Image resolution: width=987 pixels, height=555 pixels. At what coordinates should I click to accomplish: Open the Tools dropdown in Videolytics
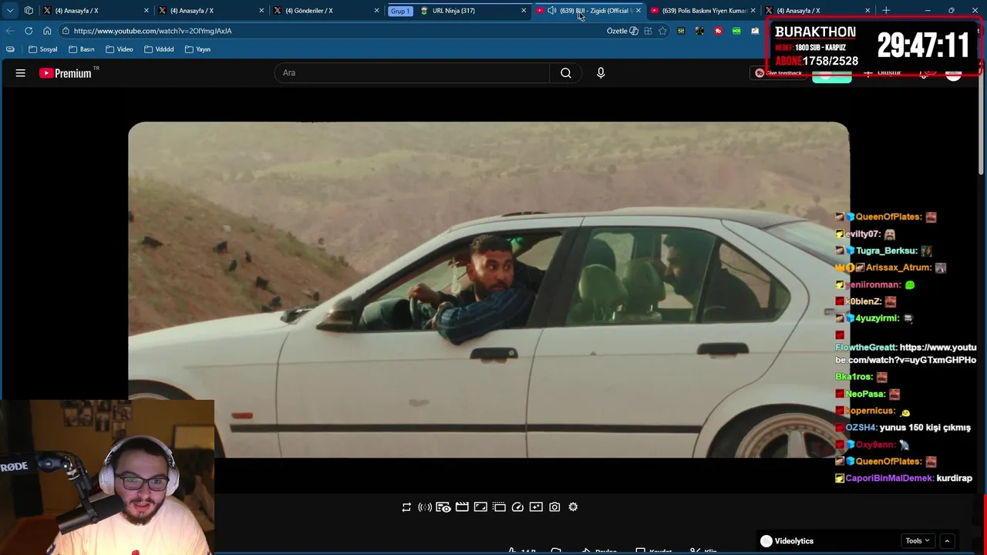918,541
